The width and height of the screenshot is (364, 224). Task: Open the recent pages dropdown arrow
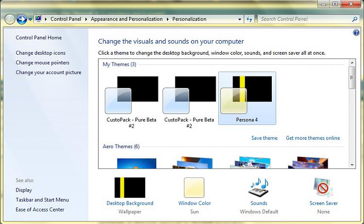coord(30,19)
